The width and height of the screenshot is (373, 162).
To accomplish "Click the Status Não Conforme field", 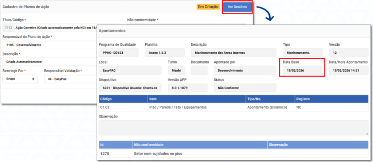I will pos(244,88).
